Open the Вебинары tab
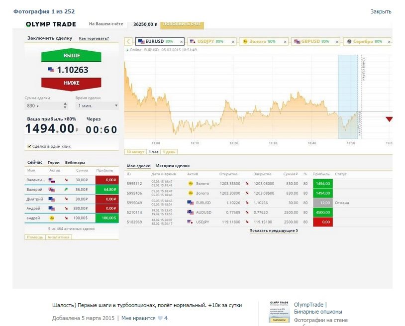 click(75, 162)
